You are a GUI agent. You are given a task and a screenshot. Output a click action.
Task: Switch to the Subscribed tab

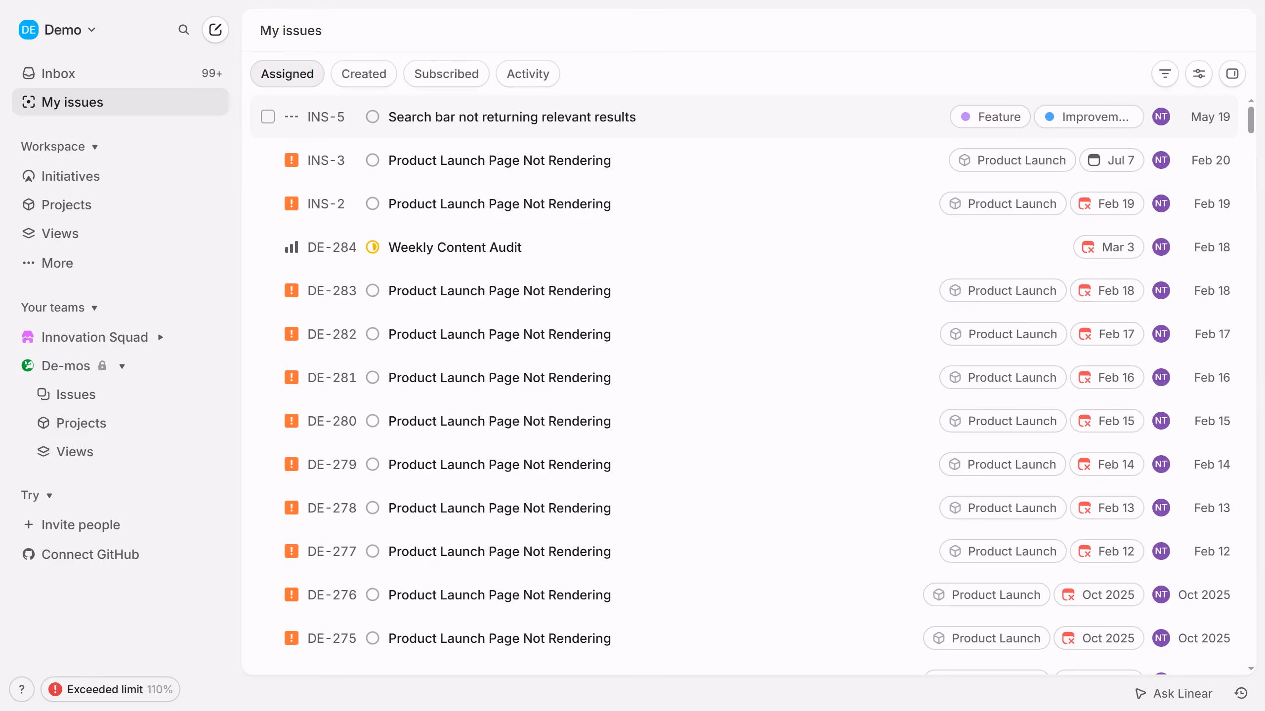coord(446,74)
